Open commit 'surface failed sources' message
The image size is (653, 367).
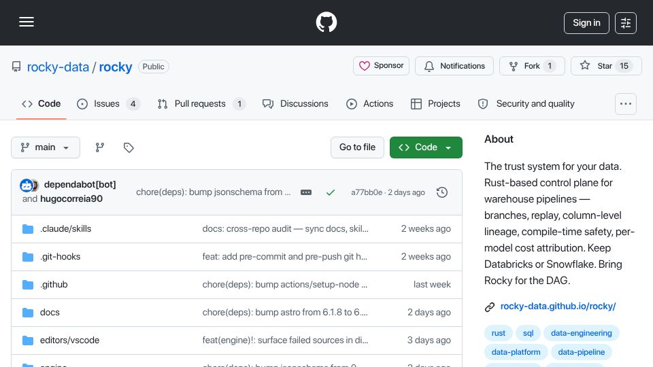click(x=285, y=340)
